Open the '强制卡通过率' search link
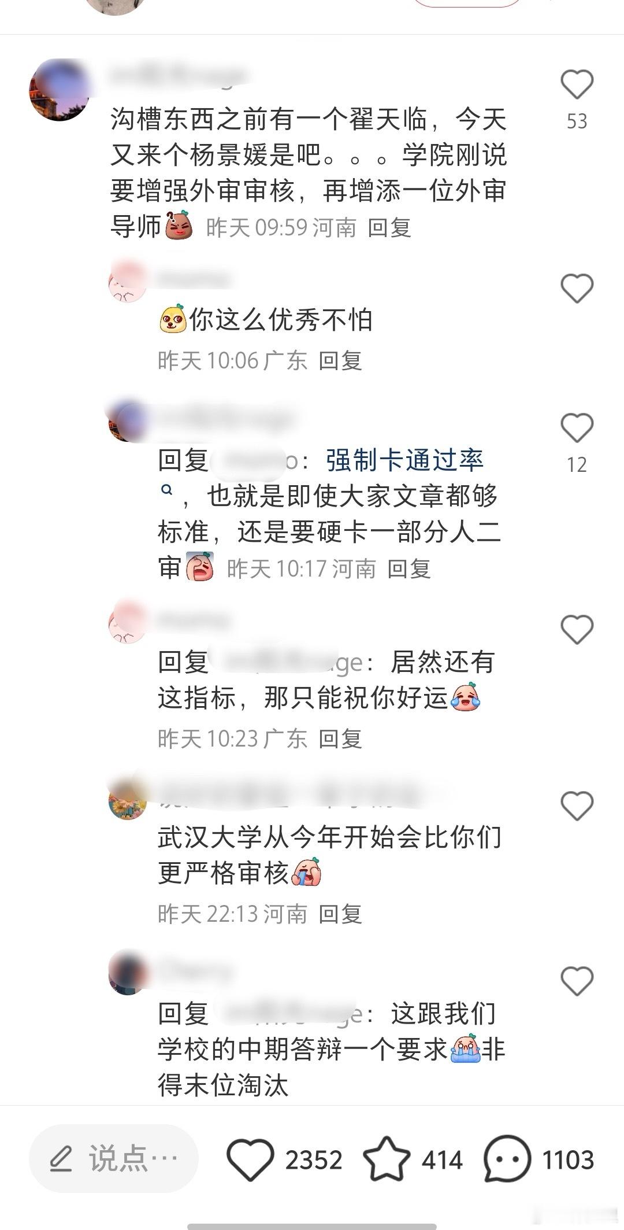The image size is (624, 1230). point(404,460)
